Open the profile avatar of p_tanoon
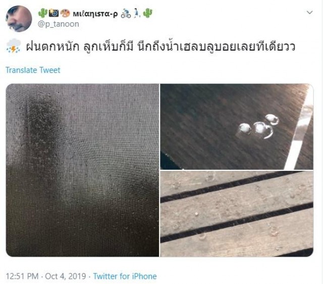This screenshot has width=323, height=284. click(x=19, y=19)
